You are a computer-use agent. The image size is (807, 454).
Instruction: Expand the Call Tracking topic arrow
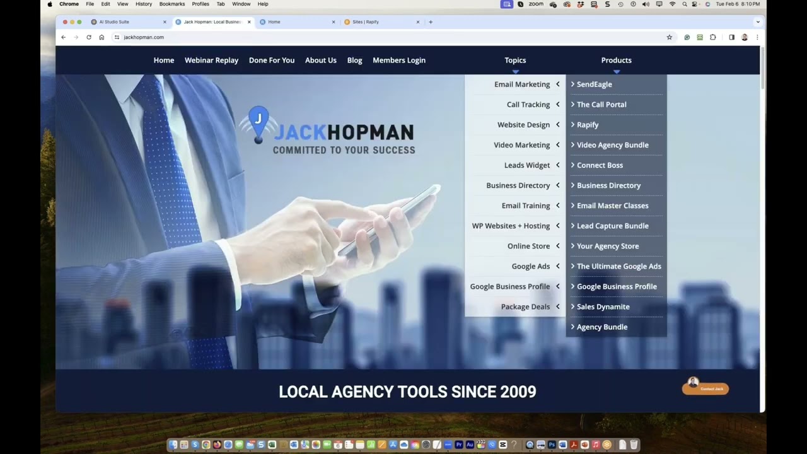coord(557,105)
